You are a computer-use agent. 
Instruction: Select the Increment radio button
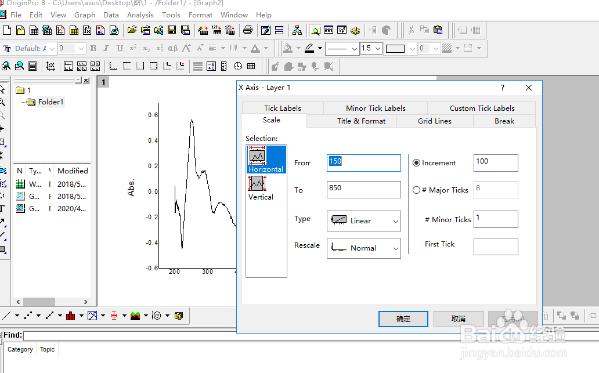416,163
